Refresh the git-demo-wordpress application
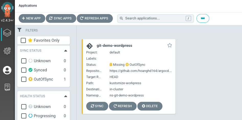 123,106
